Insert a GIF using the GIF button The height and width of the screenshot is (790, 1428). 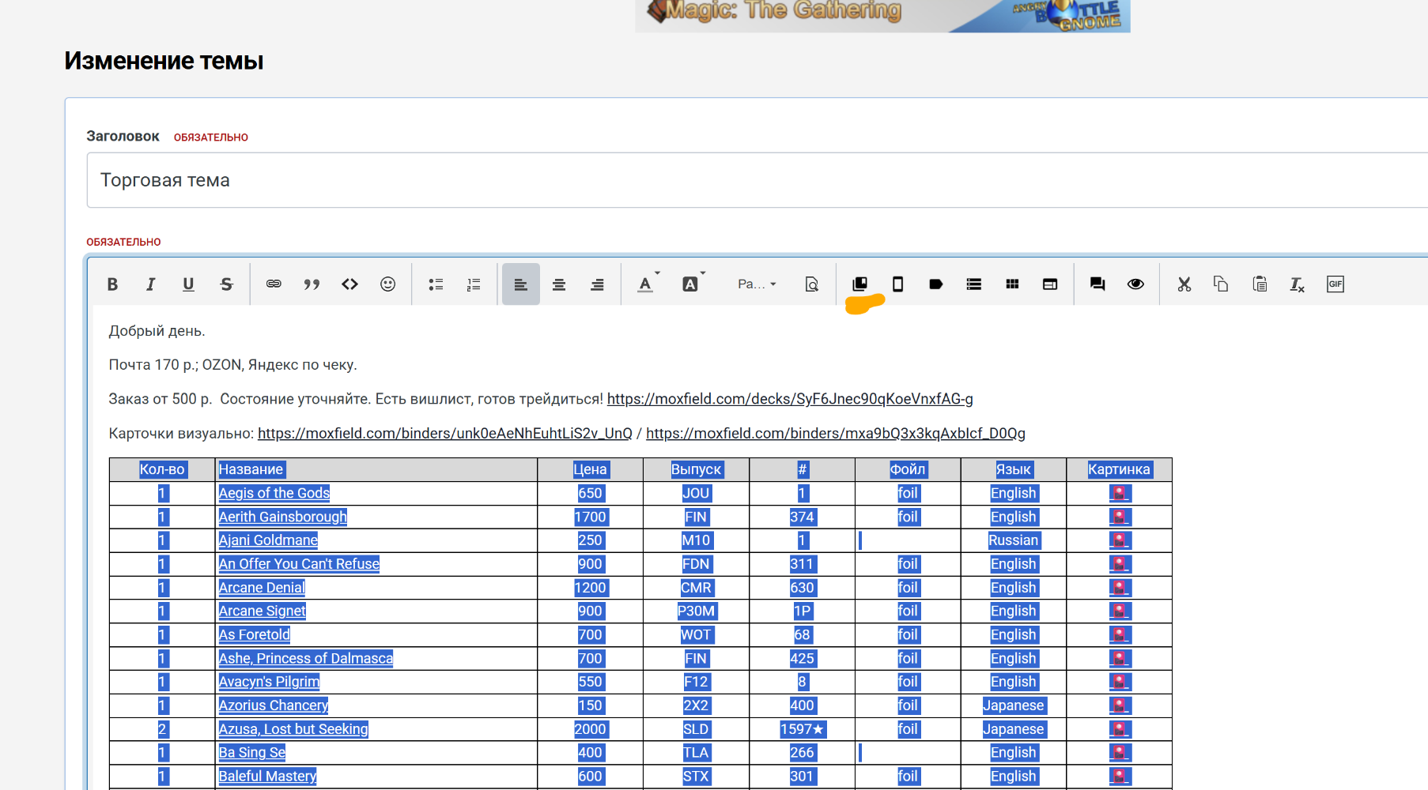(1335, 284)
